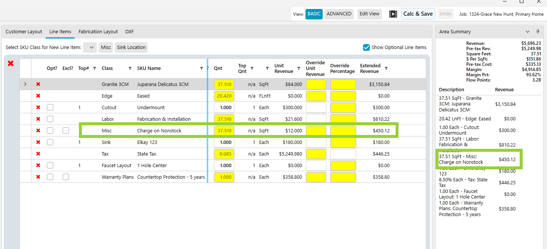Switch to ADVANCED view
The height and width of the screenshot is (249, 547).
tap(339, 14)
